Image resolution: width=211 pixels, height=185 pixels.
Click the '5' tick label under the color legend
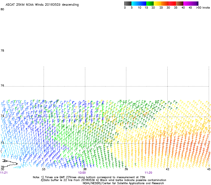pos(132,8)
